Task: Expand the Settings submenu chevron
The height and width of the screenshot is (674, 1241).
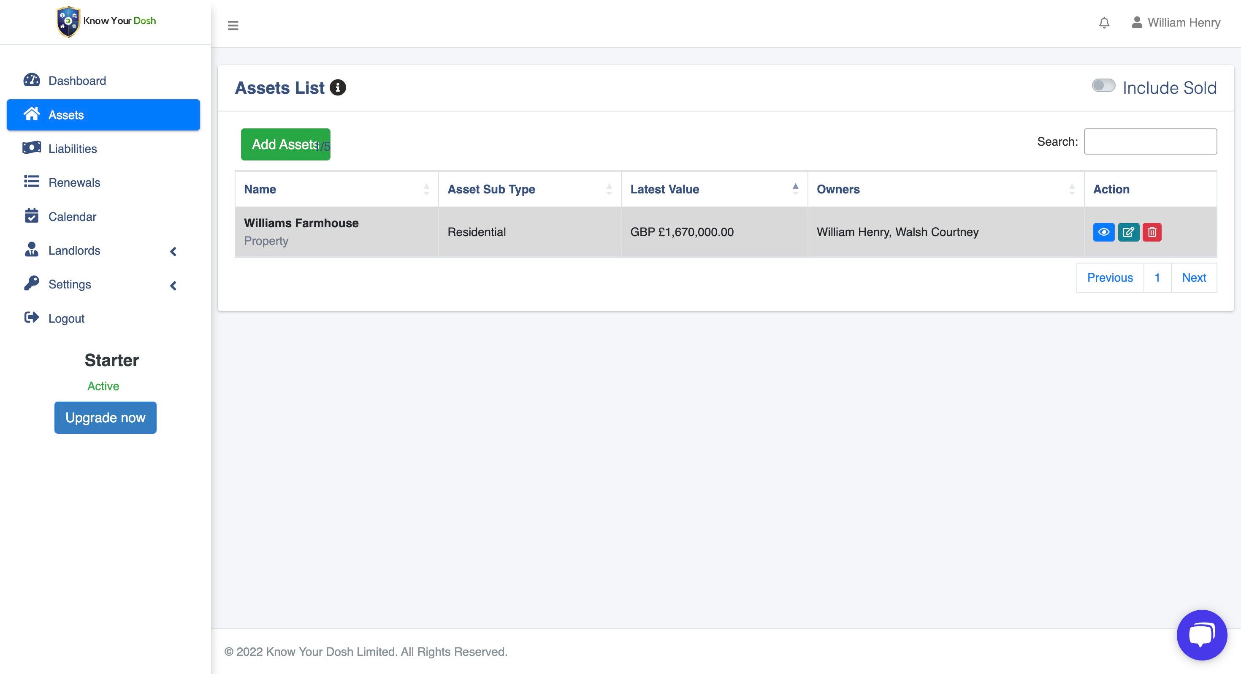Action: pyautogui.click(x=173, y=285)
